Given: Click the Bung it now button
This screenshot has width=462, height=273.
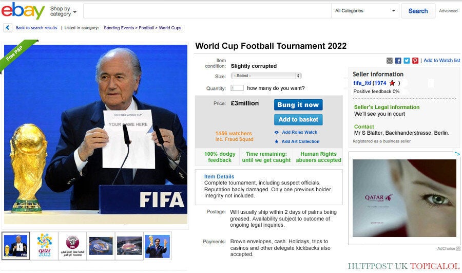Looking at the screenshot, I should click(x=298, y=105).
